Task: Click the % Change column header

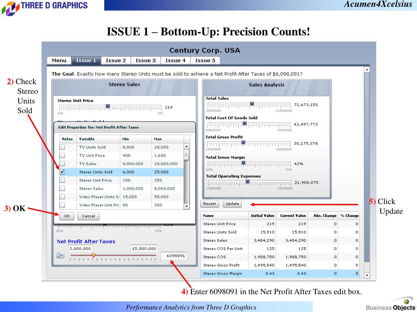Action: pyautogui.click(x=349, y=216)
